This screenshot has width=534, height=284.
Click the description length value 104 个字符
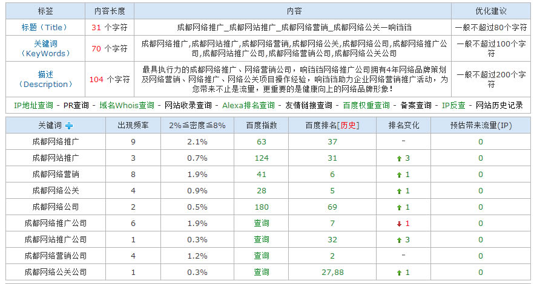click(x=110, y=79)
